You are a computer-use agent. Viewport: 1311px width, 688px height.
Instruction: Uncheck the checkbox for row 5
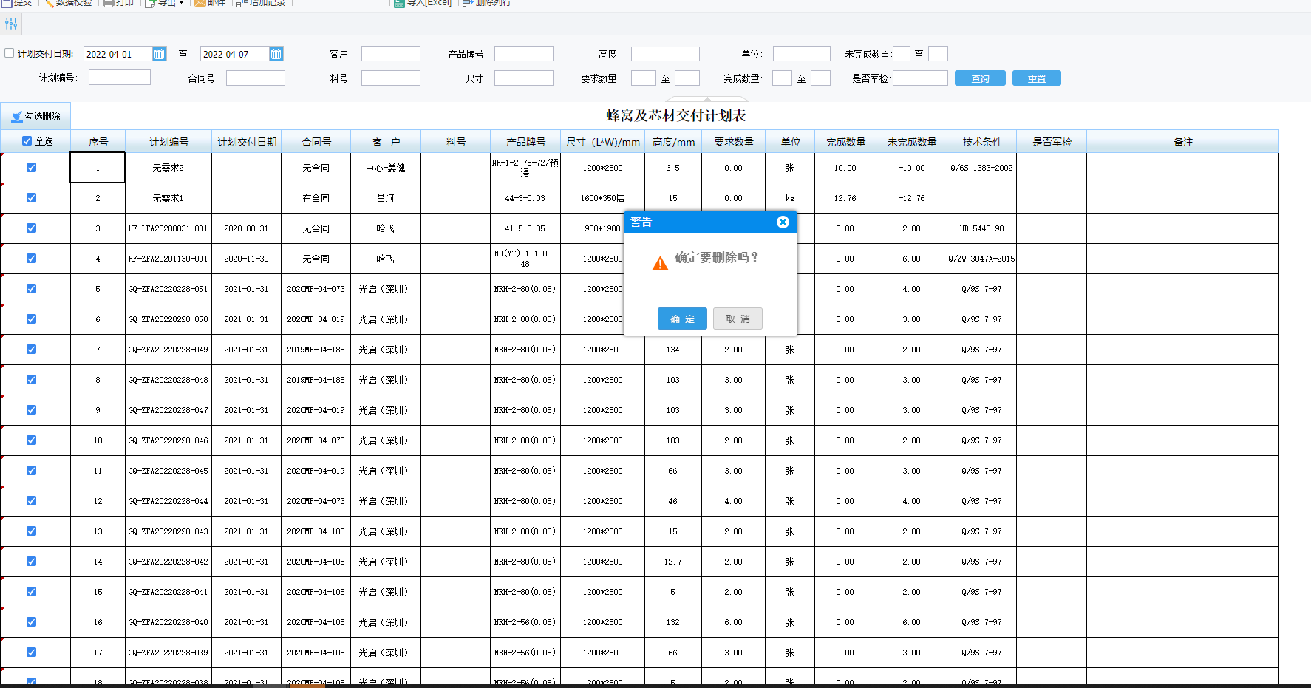(31, 289)
